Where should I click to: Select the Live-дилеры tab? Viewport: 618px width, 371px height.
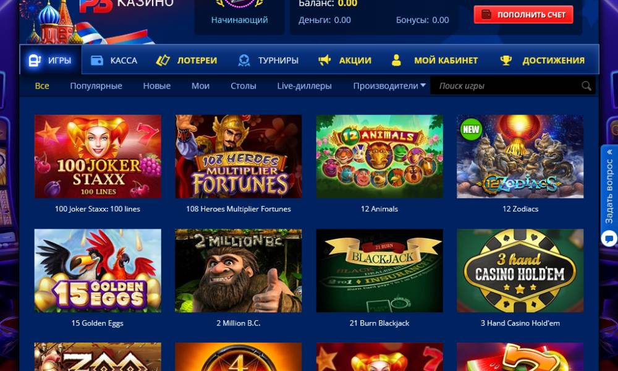[304, 86]
